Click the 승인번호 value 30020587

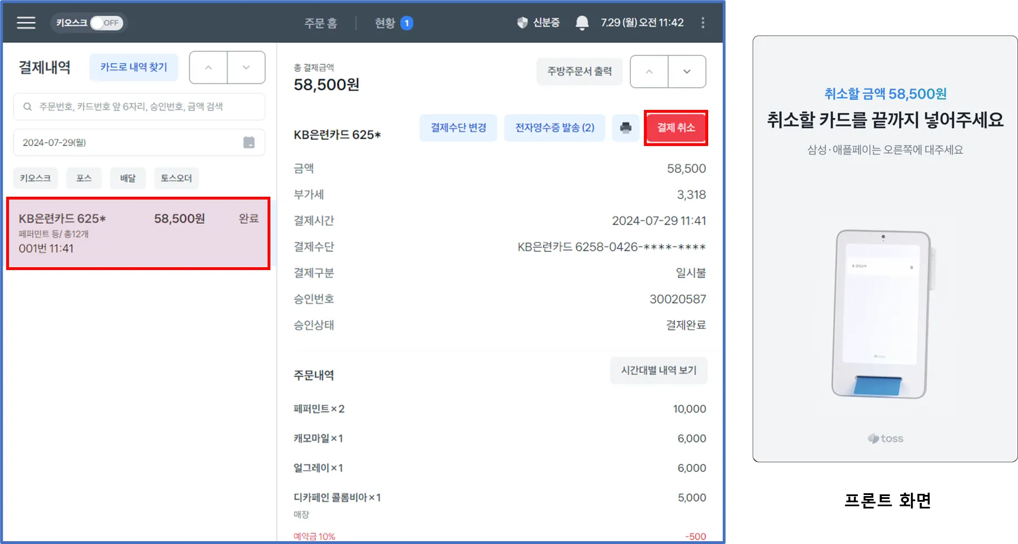click(678, 299)
